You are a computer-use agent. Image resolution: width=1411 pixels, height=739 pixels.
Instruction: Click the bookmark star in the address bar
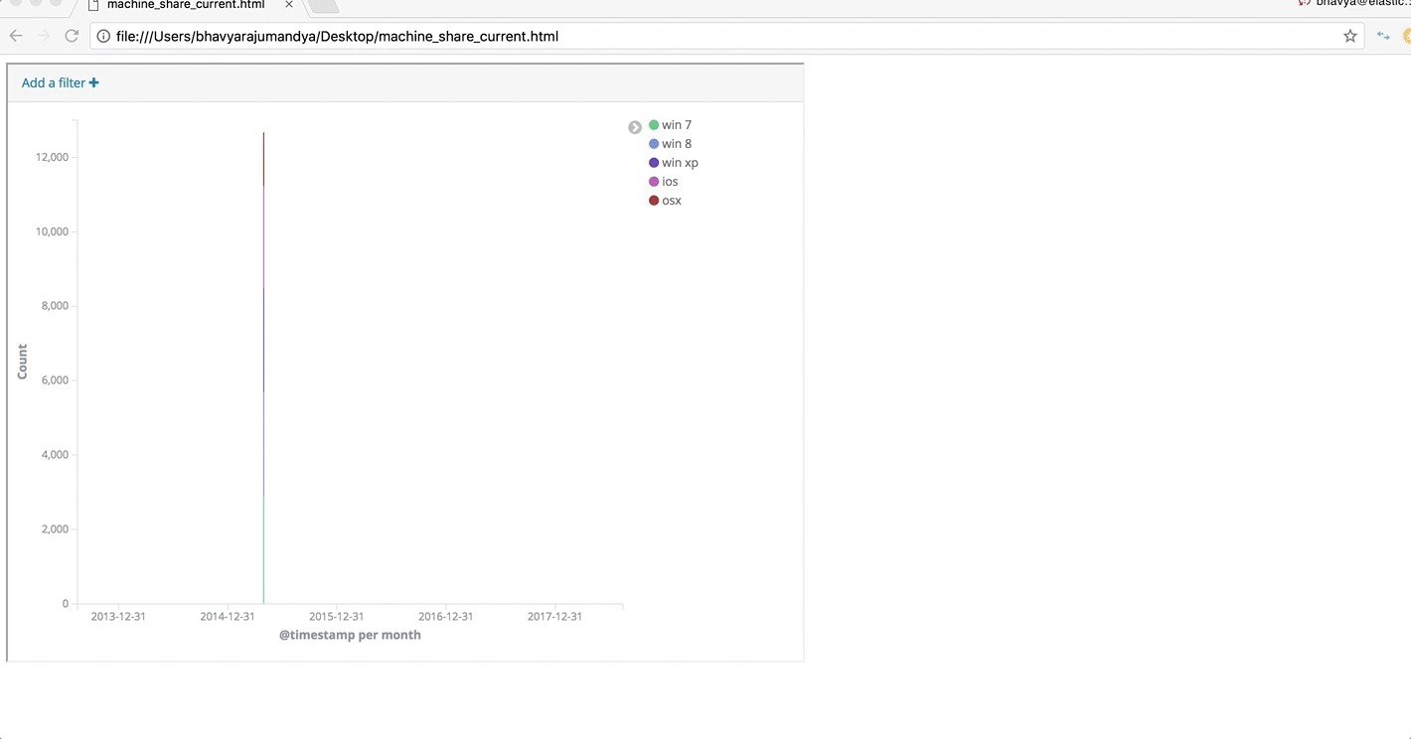[x=1349, y=36]
